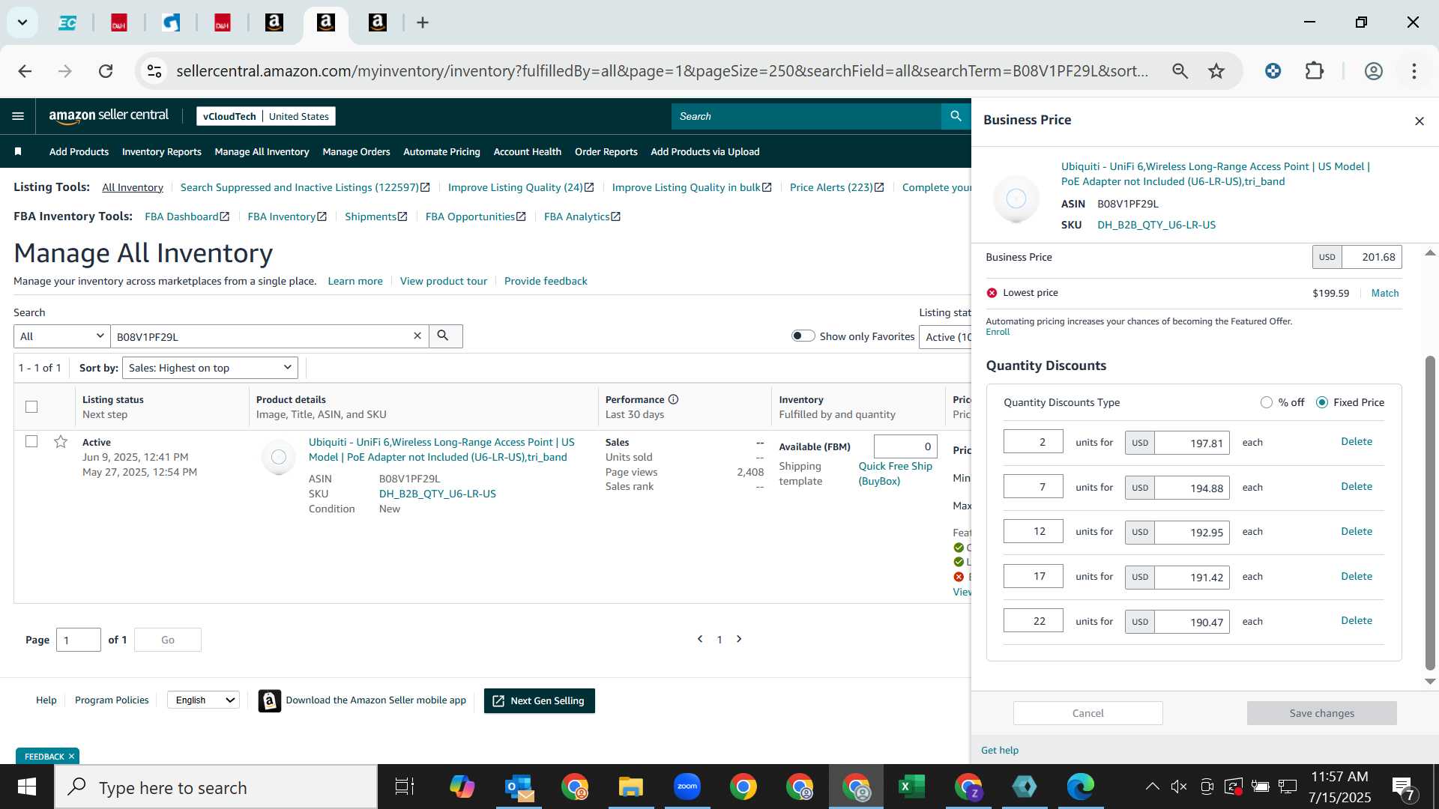Image resolution: width=1439 pixels, height=809 pixels.
Task: Click the site information icon in address bar
Action: pyautogui.click(x=154, y=71)
